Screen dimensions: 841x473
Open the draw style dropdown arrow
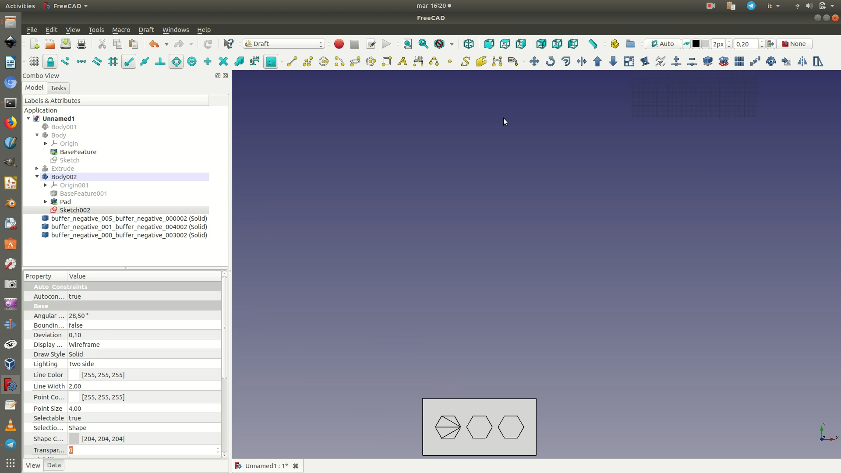coord(452,44)
